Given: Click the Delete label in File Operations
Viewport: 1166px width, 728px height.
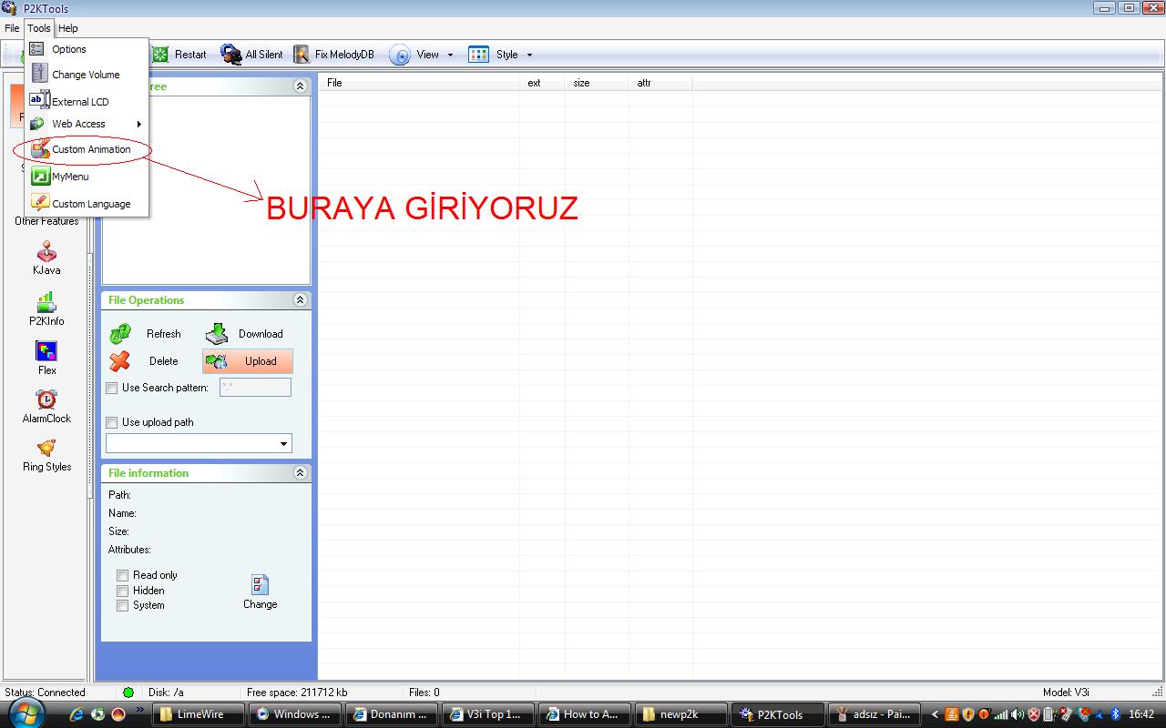Looking at the screenshot, I should pos(164,361).
